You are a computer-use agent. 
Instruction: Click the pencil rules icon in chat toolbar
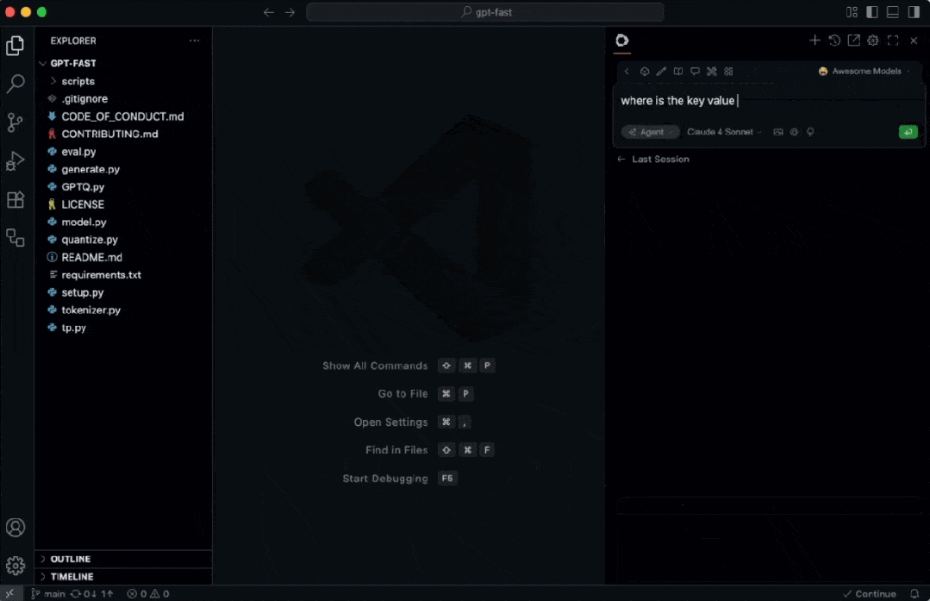coord(661,72)
